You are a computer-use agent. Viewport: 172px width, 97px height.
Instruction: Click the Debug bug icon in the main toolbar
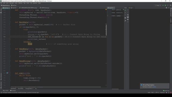click(x=166, y=5)
